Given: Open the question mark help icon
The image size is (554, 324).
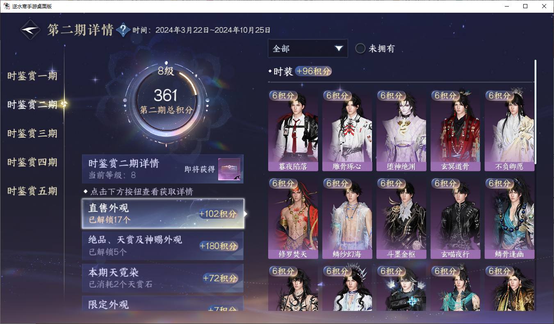Looking at the screenshot, I should pyautogui.click(x=123, y=30).
